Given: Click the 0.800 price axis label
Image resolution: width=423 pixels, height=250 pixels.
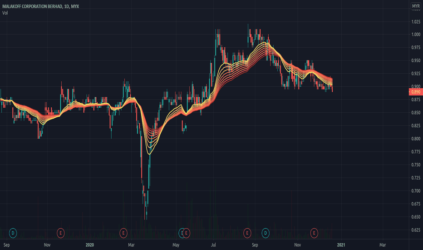Looking at the screenshot, I should [x=416, y=139].
